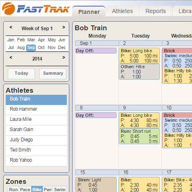Select athlete Rob Yahoo
The width and height of the screenshot is (192, 192).
[x=36, y=161]
